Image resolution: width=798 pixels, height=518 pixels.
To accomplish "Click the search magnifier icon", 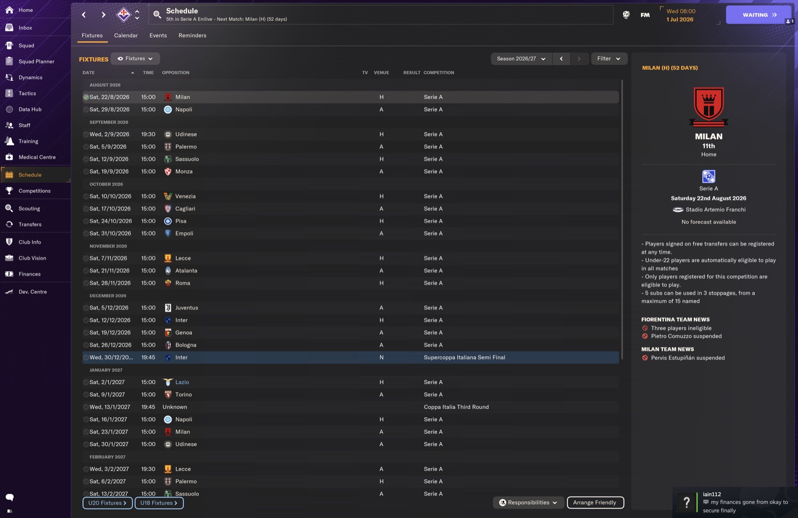I will tap(157, 15).
